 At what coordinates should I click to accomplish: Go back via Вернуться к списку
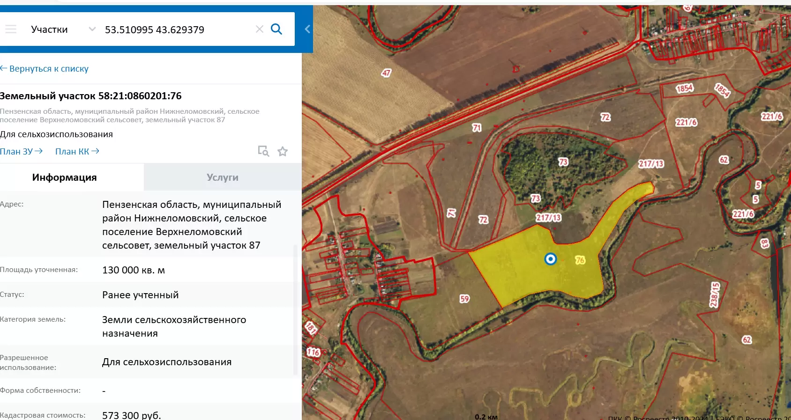click(45, 69)
